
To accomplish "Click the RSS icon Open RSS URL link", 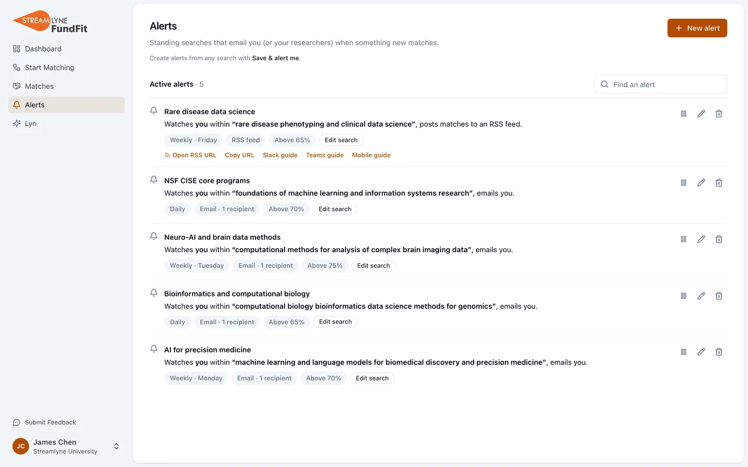I will pyautogui.click(x=190, y=155).
